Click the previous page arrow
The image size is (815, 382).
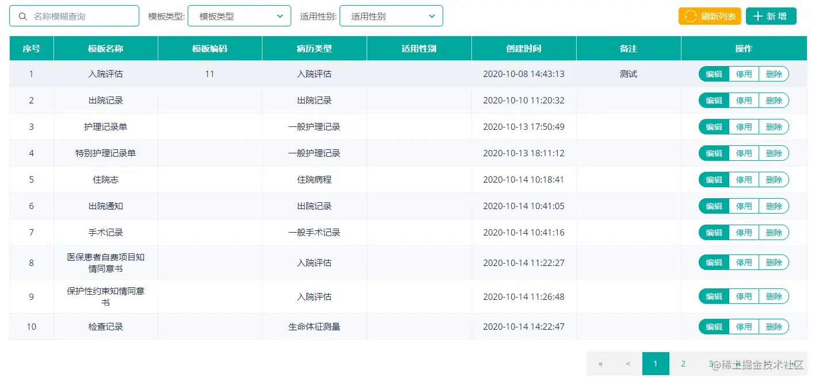628,364
